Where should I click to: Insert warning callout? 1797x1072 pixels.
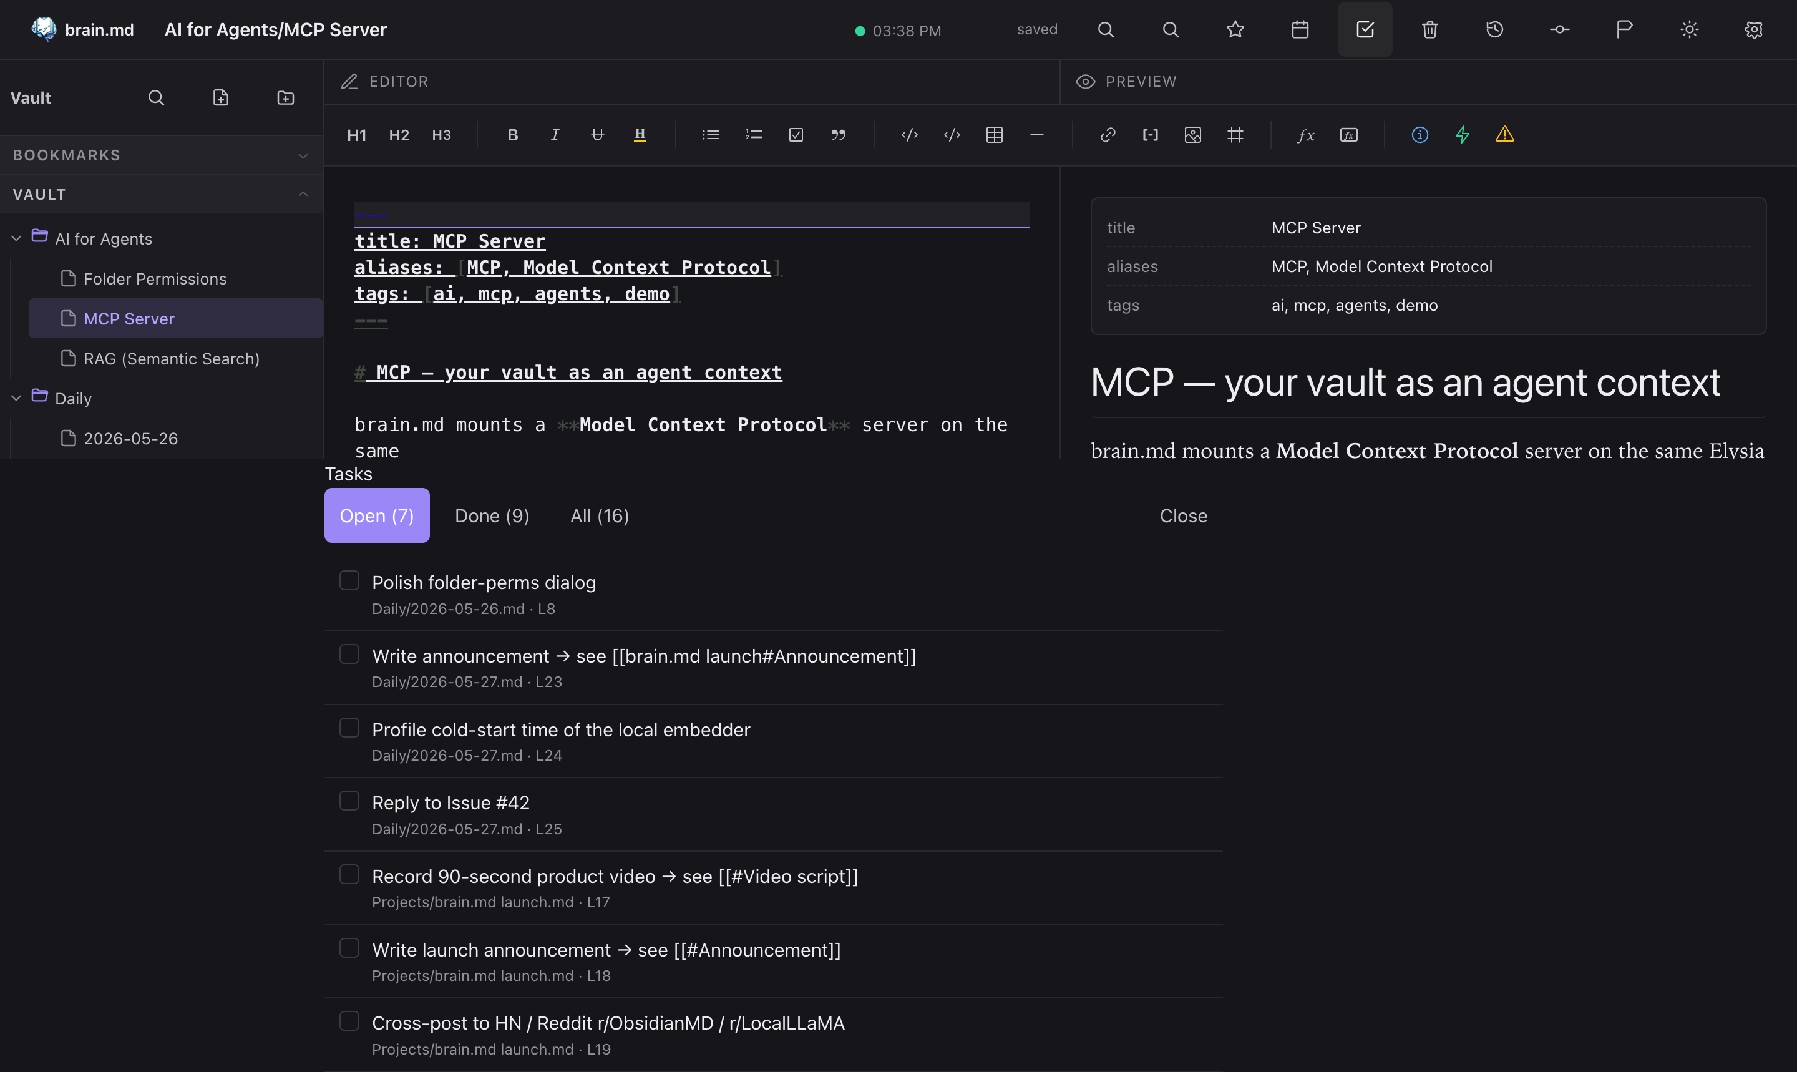[1504, 135]
